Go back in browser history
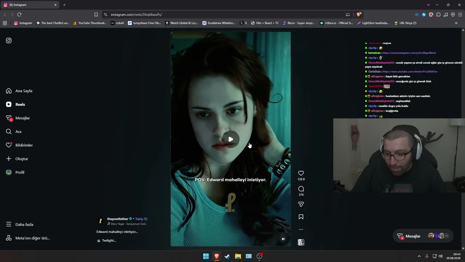 click(x=5, y=15)
